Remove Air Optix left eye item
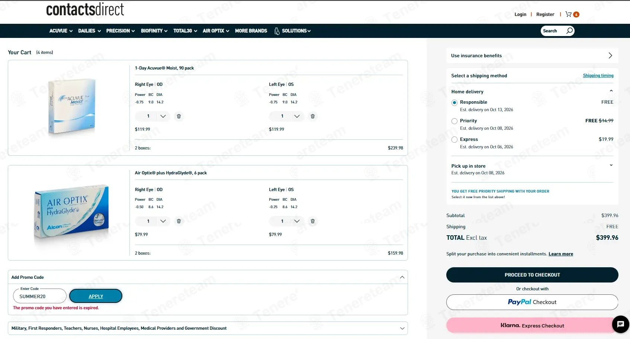This screenshot has height=339, width=630. [x=313, y=221]
